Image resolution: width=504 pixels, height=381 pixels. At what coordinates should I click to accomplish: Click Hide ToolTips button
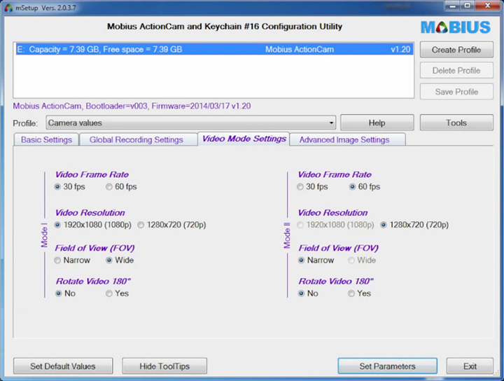(164, 366)
